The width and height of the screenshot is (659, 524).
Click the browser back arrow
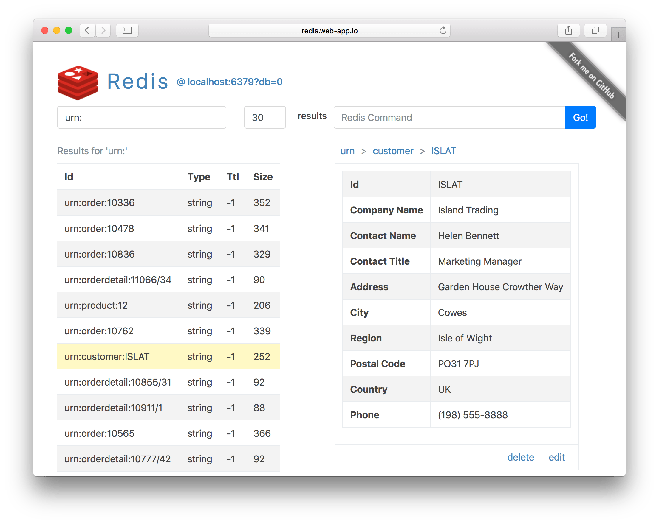point(87,30)
